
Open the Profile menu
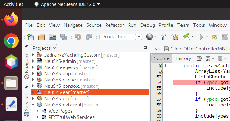click(x=166, y=25)
